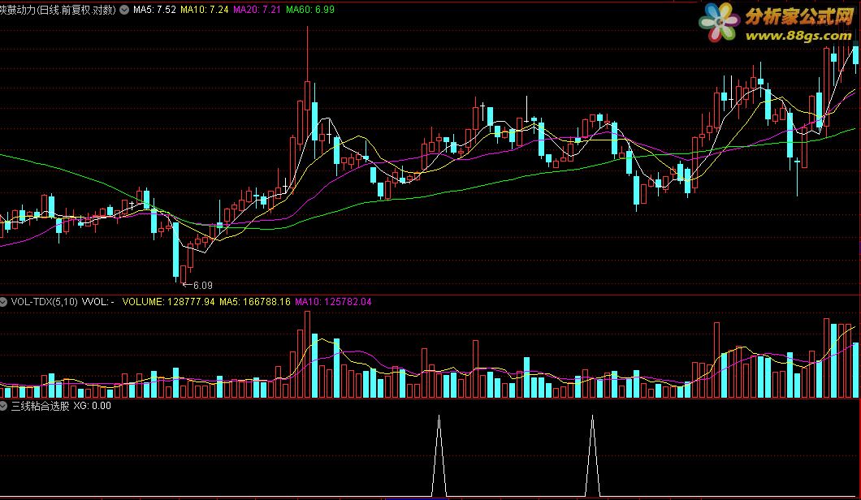Viewport: 861px width, 500px height.
Task: Click the volume MA10: 125782.04 readout
Action: (333, 302)
